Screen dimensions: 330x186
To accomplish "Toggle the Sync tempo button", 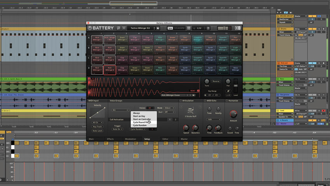I will click(x=170, y=28).
